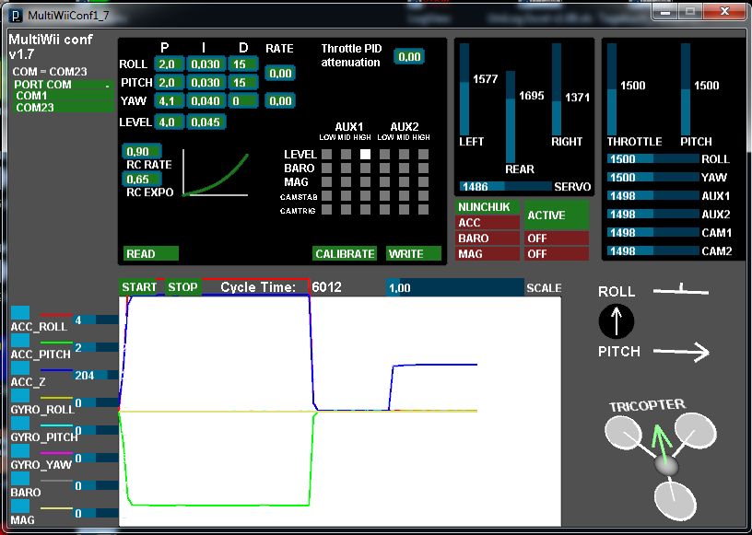The height and width of the screenshot is (535, 752).
Task: Enable LEVEL on AUX1 HIGH checkbox
Action: click(x=366, y=155)
